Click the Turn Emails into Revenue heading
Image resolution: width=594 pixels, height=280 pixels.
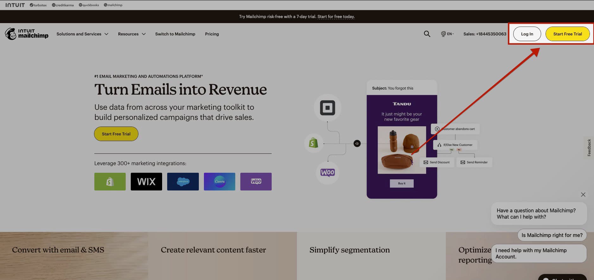click(x=180, y=89)
